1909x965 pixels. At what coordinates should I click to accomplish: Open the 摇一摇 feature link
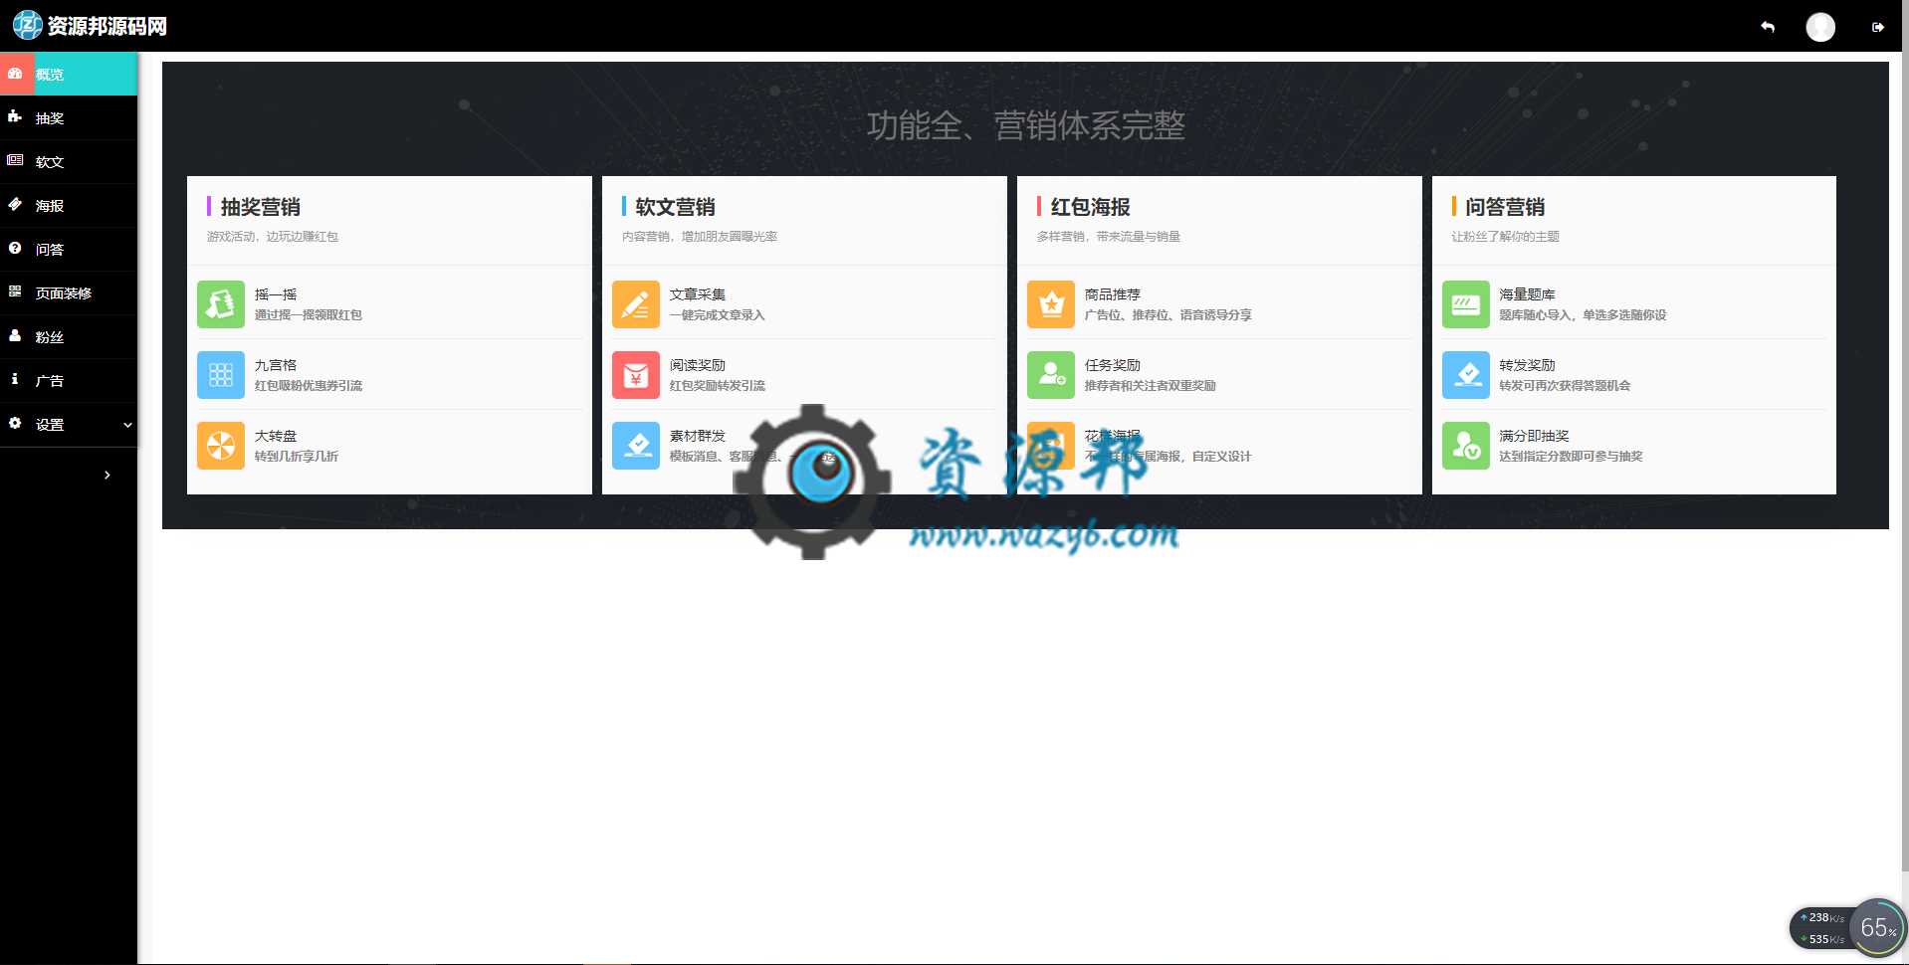[276, 294]
